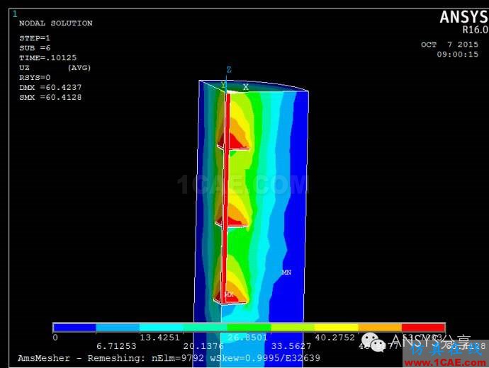The image size is (489, 368).
Task: Click the legend value '26.8501'
Action: click(247, 338)
